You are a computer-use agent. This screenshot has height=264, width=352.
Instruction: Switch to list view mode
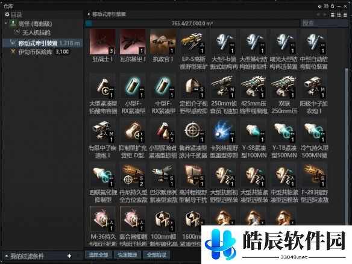click(345, 15)
